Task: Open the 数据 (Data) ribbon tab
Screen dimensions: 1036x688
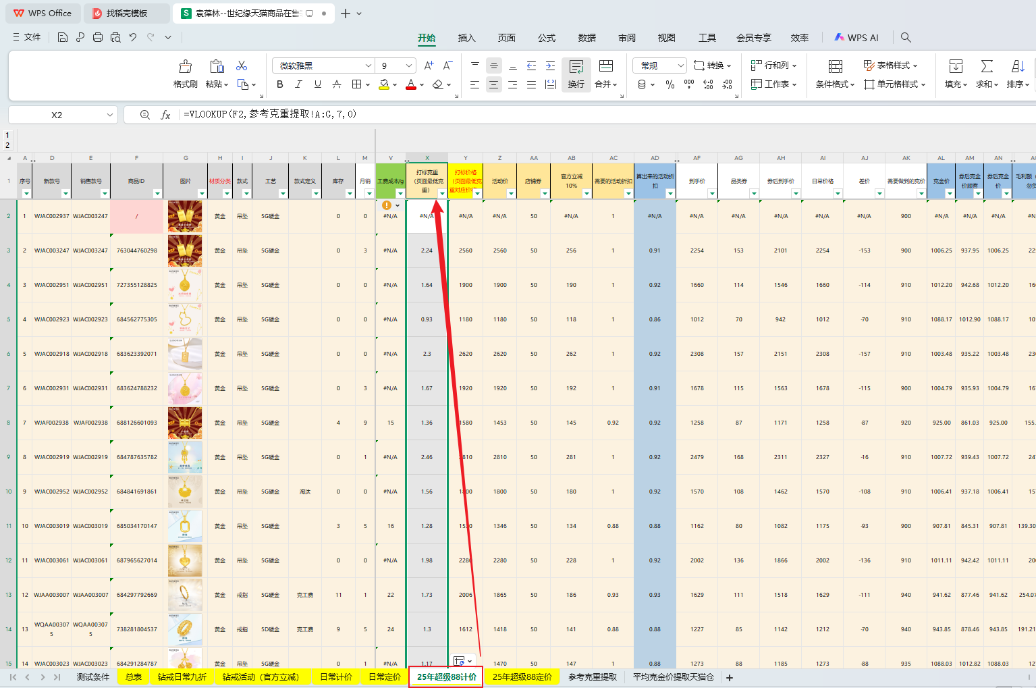Action: pos(587,38)
